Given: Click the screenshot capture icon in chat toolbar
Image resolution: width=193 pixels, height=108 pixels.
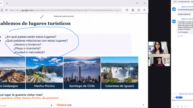Looking at the screenshot, I should coord(186,106).
